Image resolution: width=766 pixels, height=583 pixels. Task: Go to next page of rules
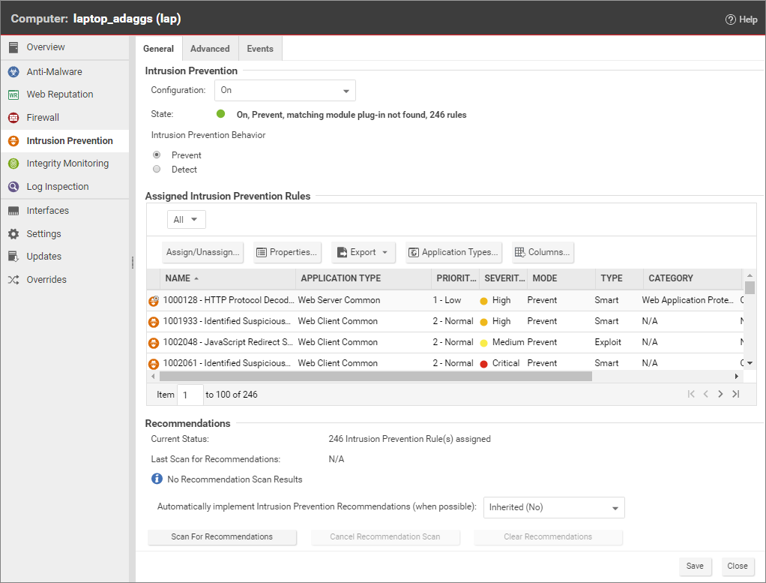pyautogui.click(x=720, y=394)
